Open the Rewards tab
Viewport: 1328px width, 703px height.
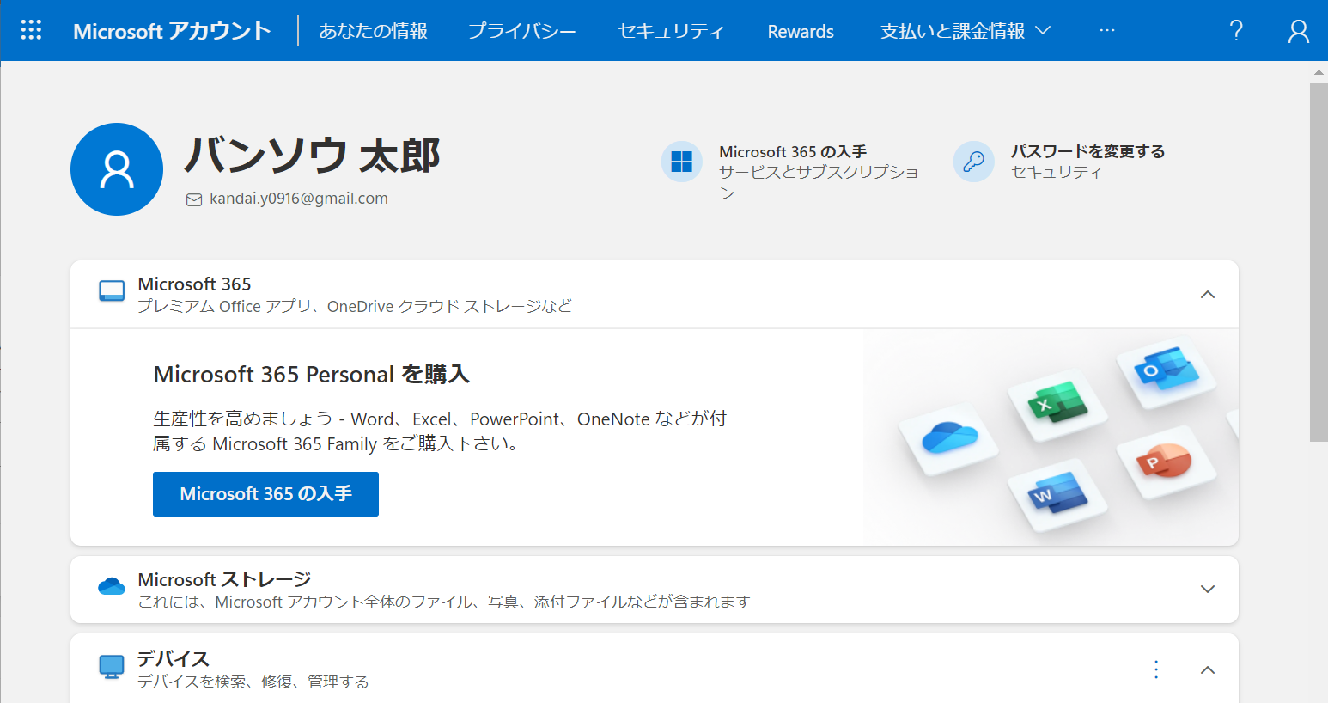(x=801, y=32)
